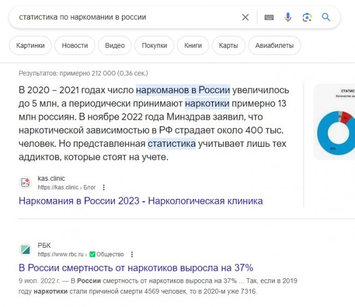Open Google Lens image search icon
355x307 pixels.
307,17
